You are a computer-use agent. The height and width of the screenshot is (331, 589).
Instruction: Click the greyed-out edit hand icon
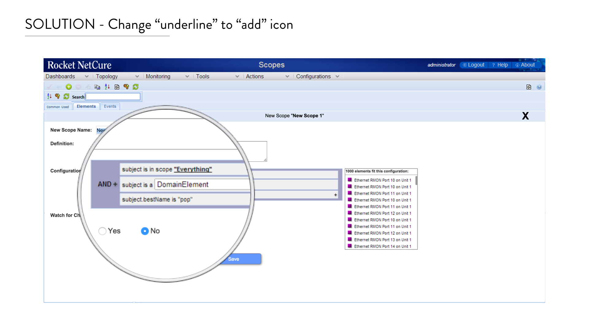click(x=88, y=87)
